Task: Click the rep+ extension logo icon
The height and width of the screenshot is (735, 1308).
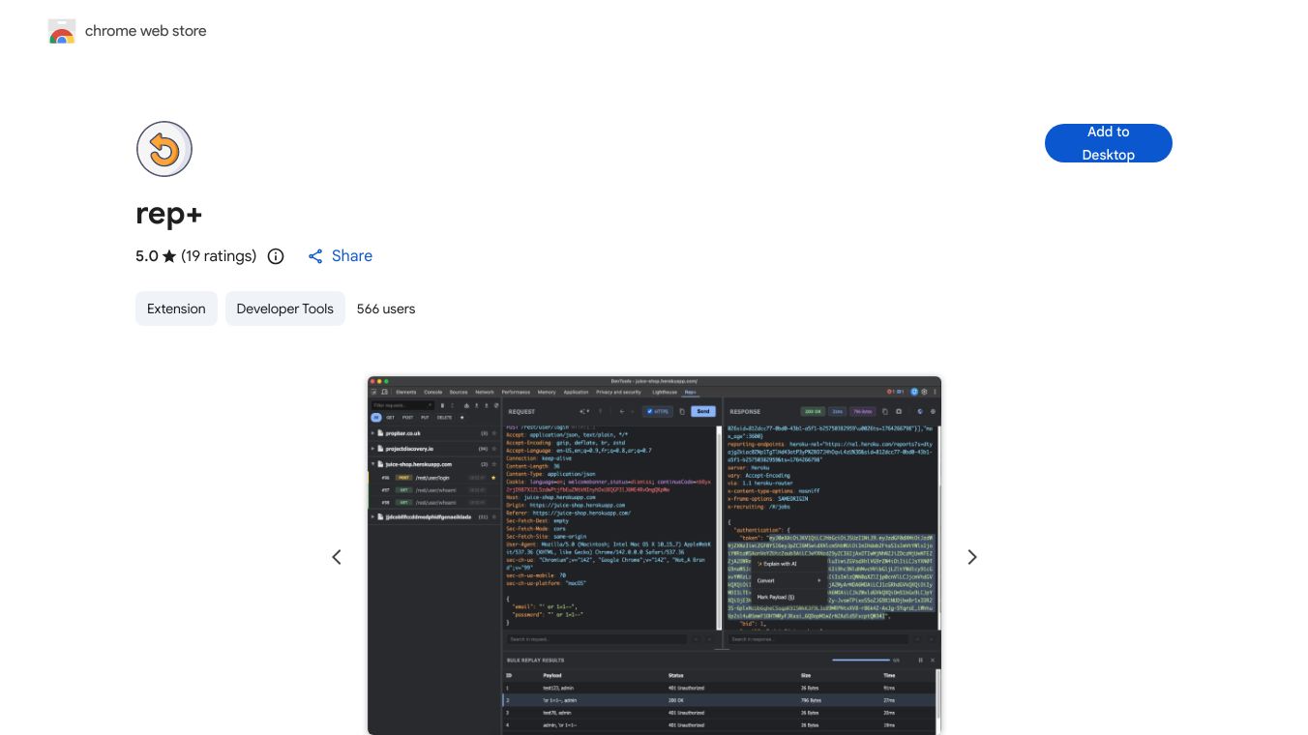Action: pyautogui.click(x=164, y=149)
